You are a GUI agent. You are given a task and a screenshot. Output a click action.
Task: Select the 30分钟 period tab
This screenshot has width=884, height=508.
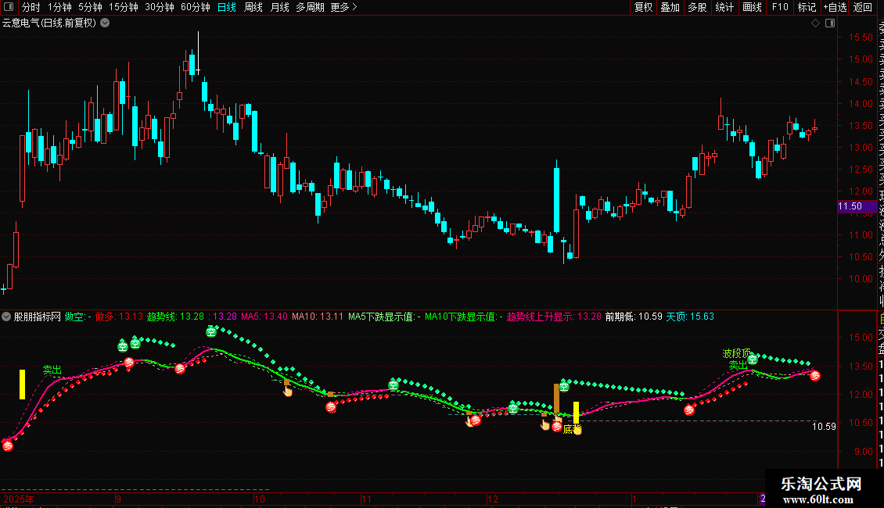[160, 7]
